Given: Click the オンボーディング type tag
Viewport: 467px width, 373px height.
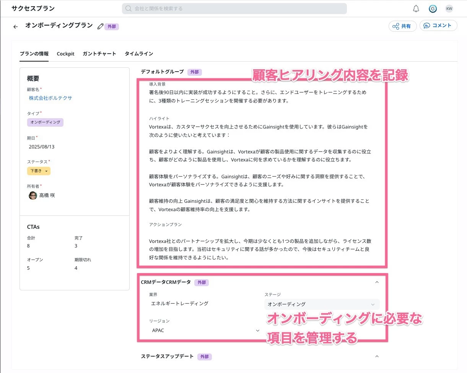Looking at the screenshot, I should click(x=45, y=122).
